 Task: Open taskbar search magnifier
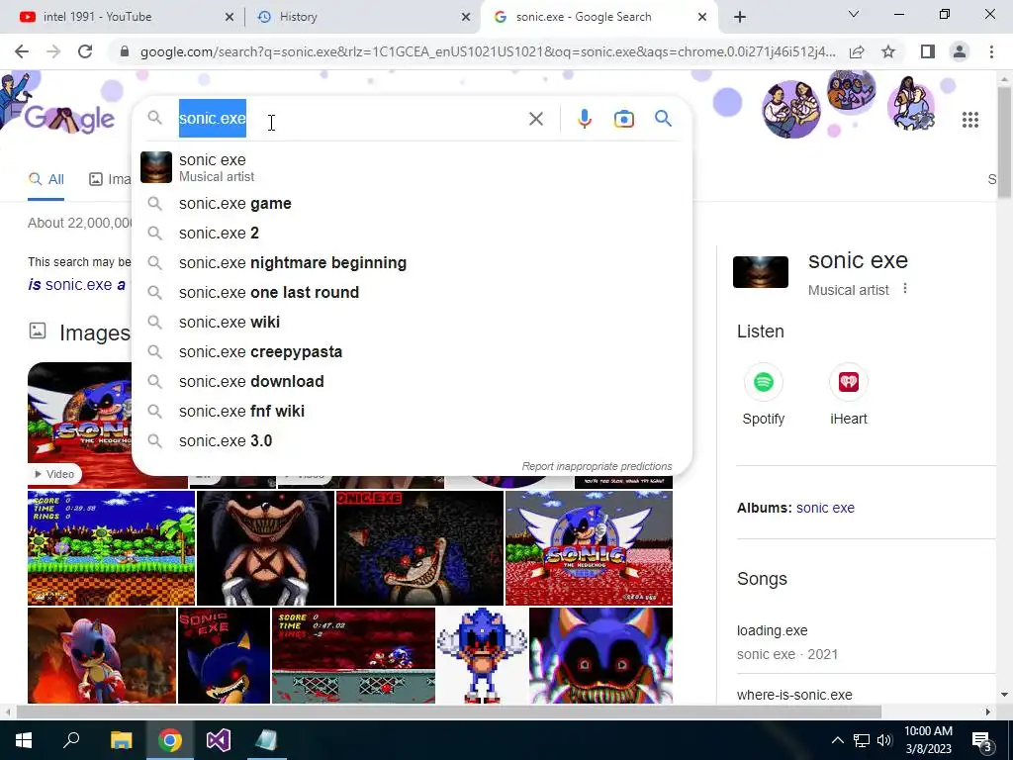click(71, 740)
